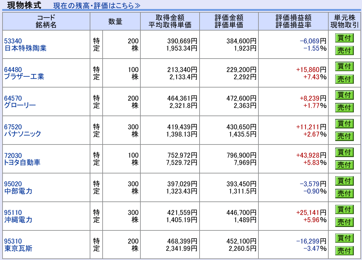Click the 現物株式 section heading
This screenshot has height=260, width=362.
tap(24, 5)
